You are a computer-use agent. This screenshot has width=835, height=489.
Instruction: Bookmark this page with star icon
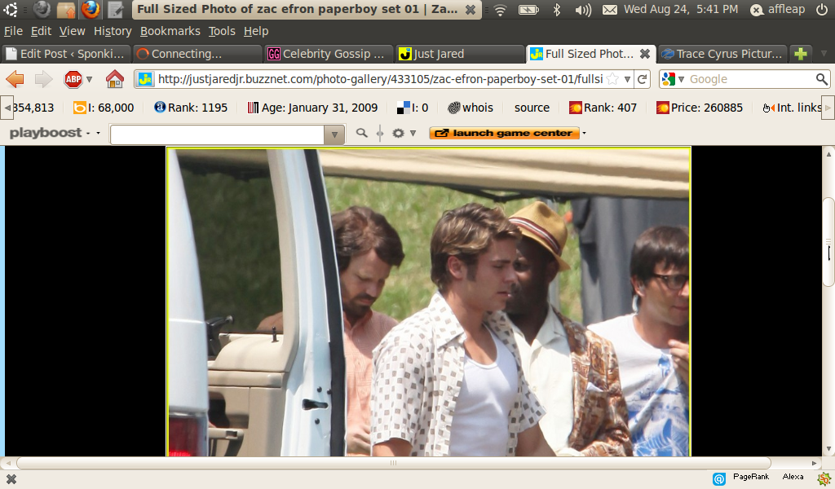[x=612, y=79]
